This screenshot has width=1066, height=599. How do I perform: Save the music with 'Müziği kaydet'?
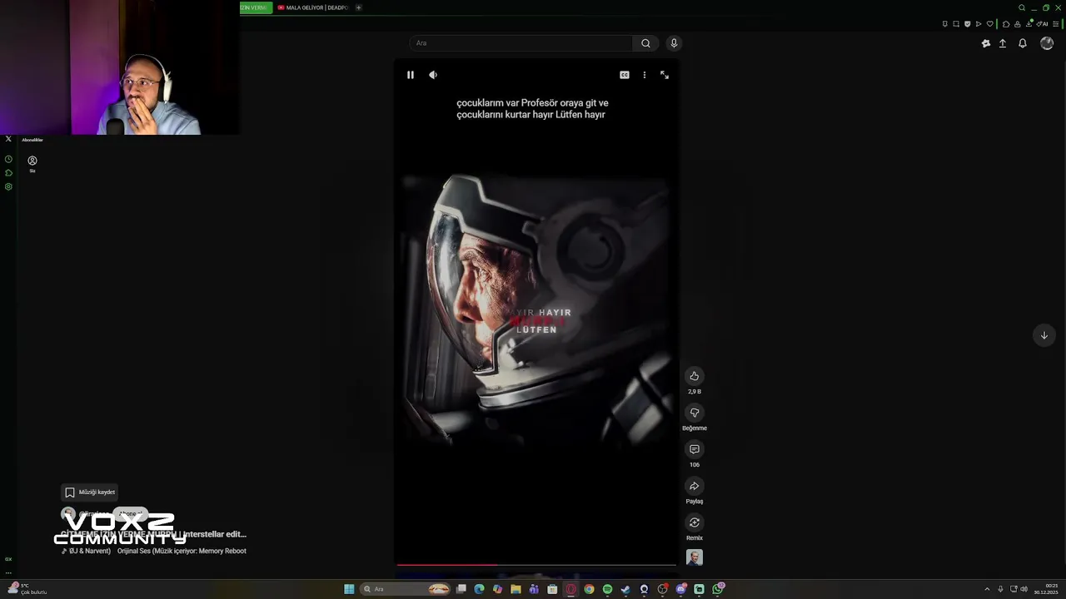coord(89,492)
